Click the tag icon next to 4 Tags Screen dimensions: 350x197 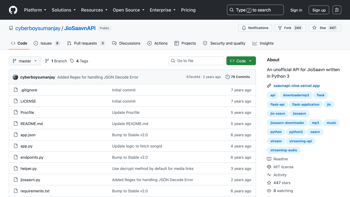tap(72, 61)
